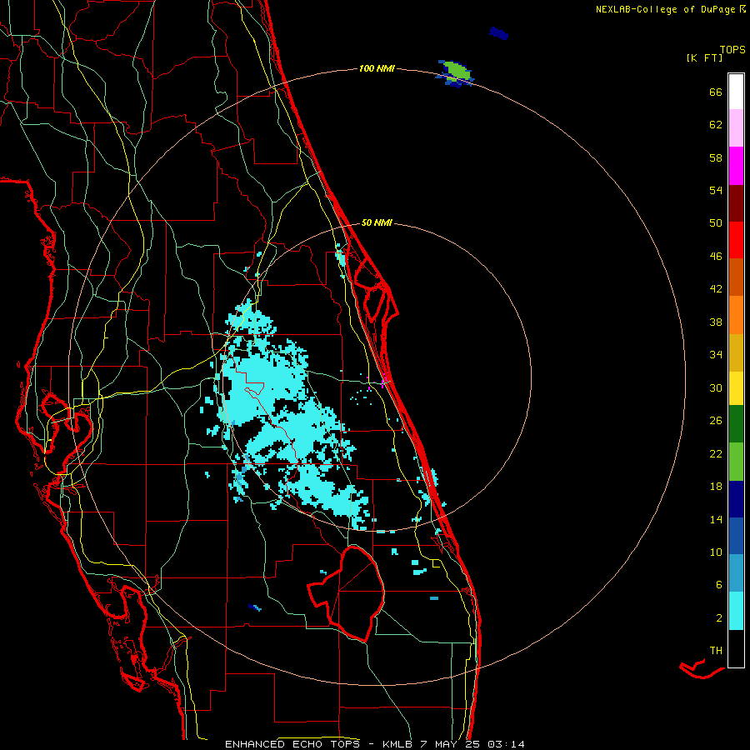750x750 pixels.
Task: Click the magenta swatch between 58 and 54
Action: click(736, 166)
